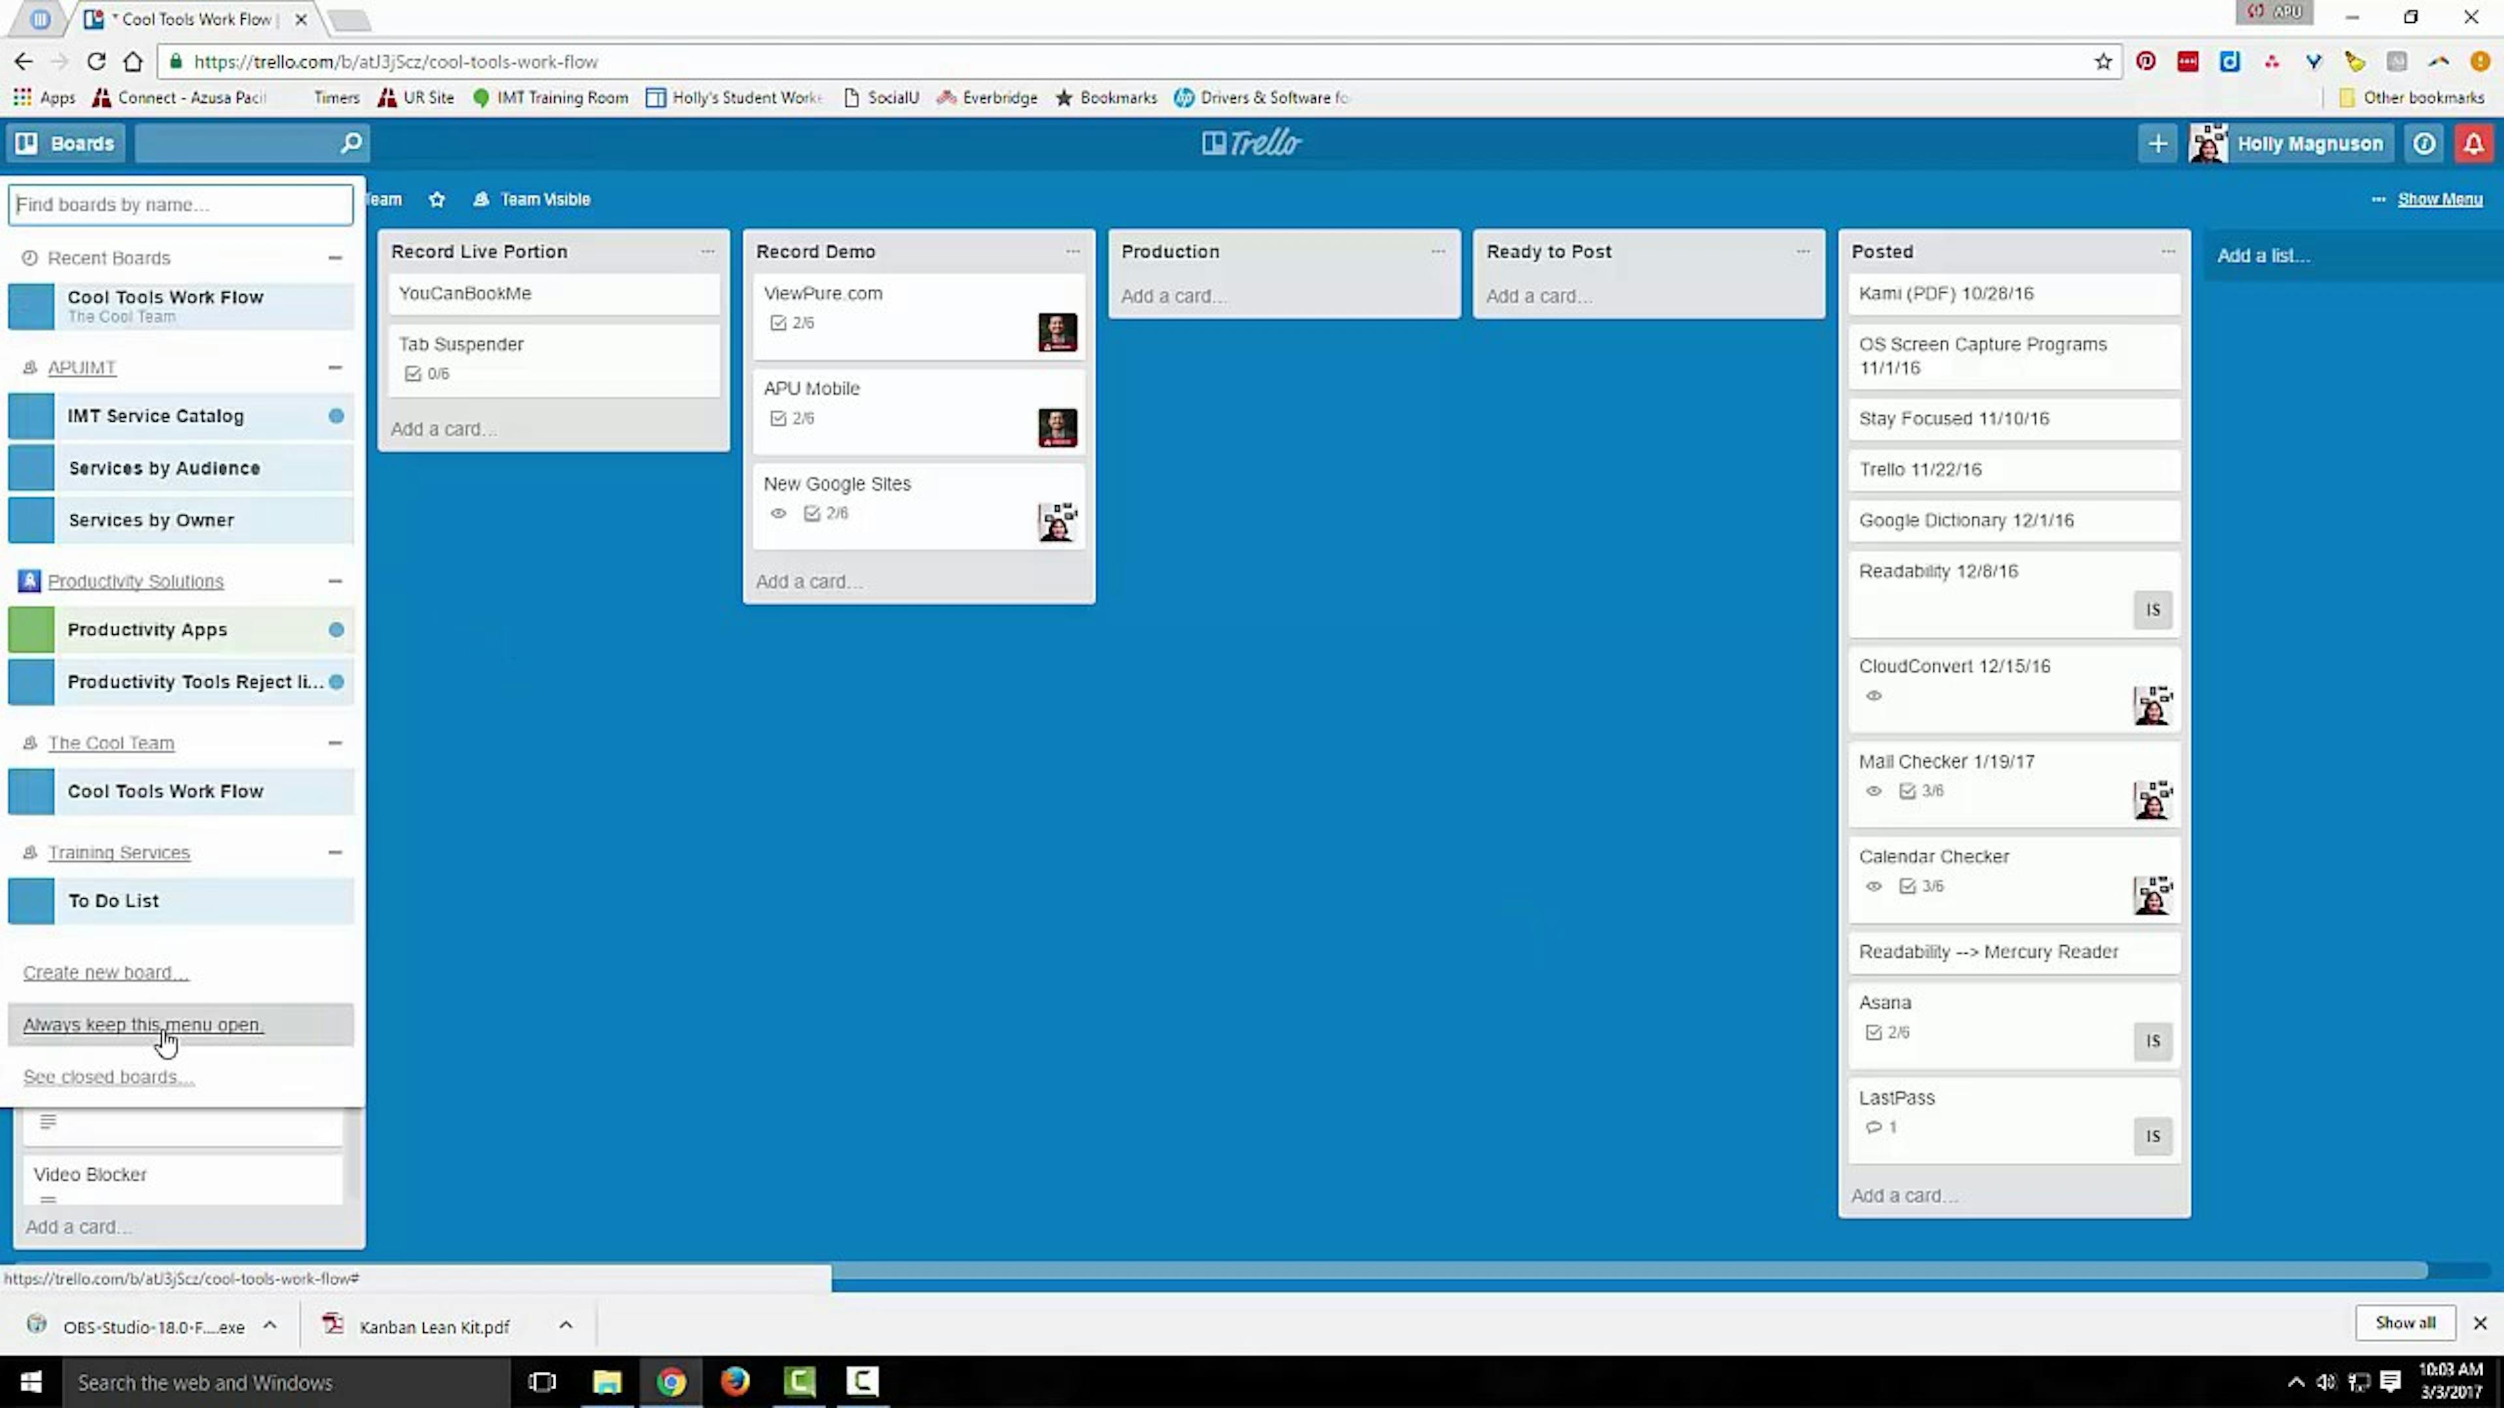2504x1408 pixels.
Task: Open the Services by Audience board
Action: coord(181,469)
